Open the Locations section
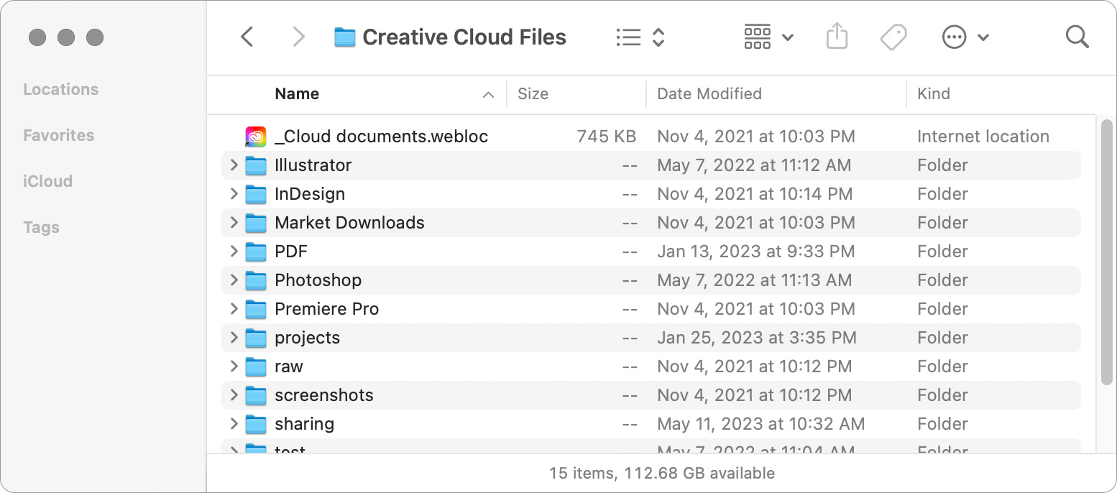This screenshot has width=1117, height=493. (x=60, y=89)
